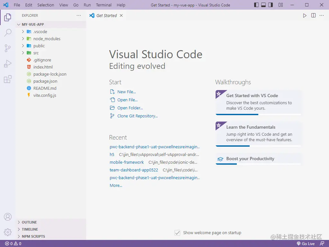
Task: Open the Edit menu
Action: [29, 5]
